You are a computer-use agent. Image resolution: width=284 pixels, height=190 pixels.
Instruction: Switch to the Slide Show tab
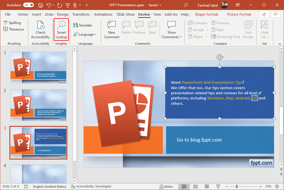click(x=126, y=15)
